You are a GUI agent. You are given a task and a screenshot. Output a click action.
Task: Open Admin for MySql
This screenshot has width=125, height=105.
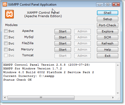(82, 37)
